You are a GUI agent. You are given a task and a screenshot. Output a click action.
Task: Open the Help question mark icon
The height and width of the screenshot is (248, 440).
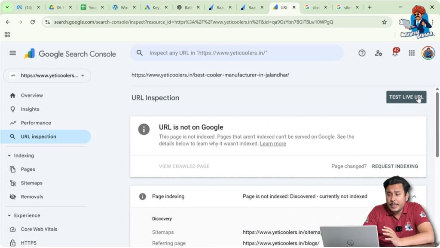pos(362,53)
